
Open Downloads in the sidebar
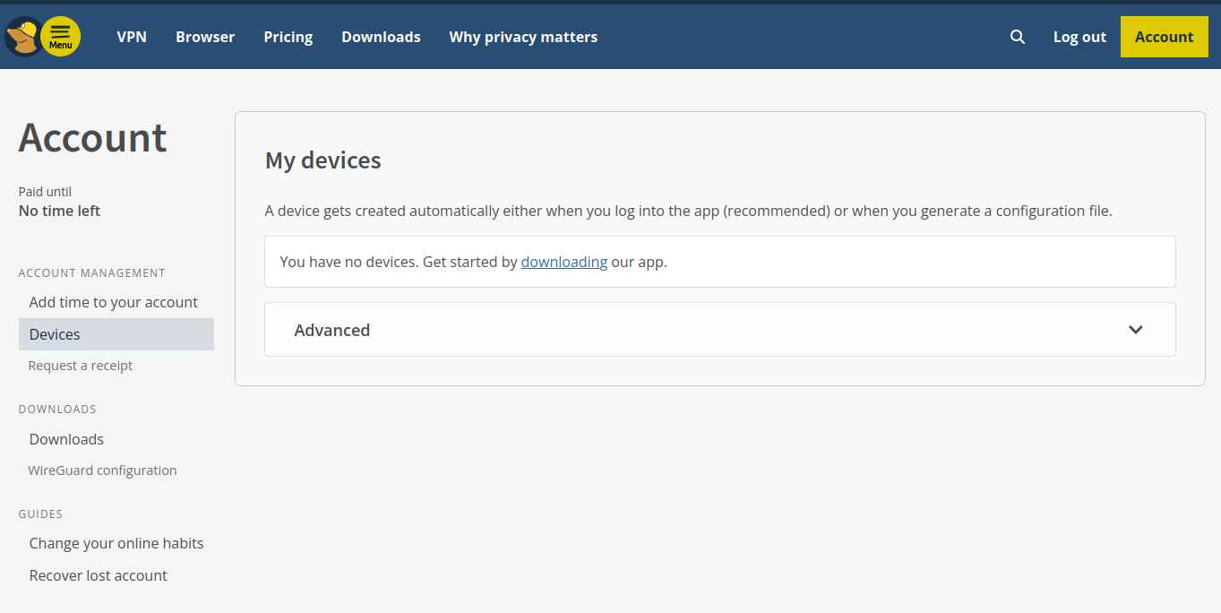point(66,439)
